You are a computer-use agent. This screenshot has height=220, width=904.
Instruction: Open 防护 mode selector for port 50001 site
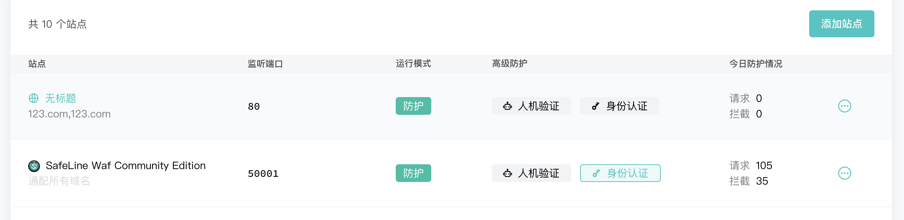pos(413,173)
